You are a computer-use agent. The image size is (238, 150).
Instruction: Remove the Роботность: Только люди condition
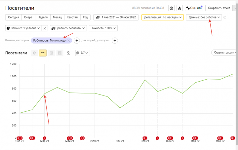point(69,41)
